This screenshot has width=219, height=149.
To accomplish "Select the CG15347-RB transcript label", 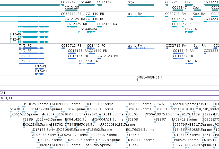I will click(182, 24).
